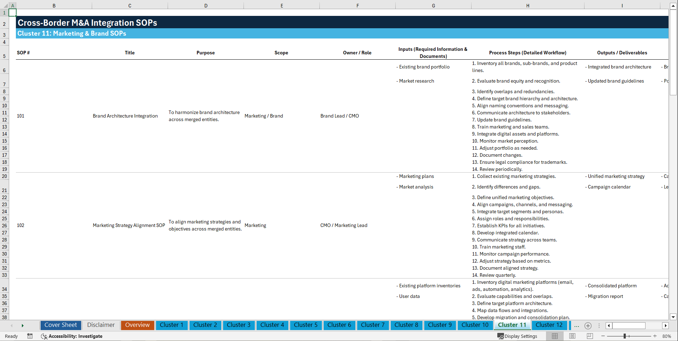Image resolution: width=678 pixels, height=341 pixels.
Task: Switch to Page Layout view
Action: [572, 336]
